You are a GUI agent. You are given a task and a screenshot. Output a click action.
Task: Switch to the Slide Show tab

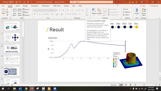[x=57, y=6]
